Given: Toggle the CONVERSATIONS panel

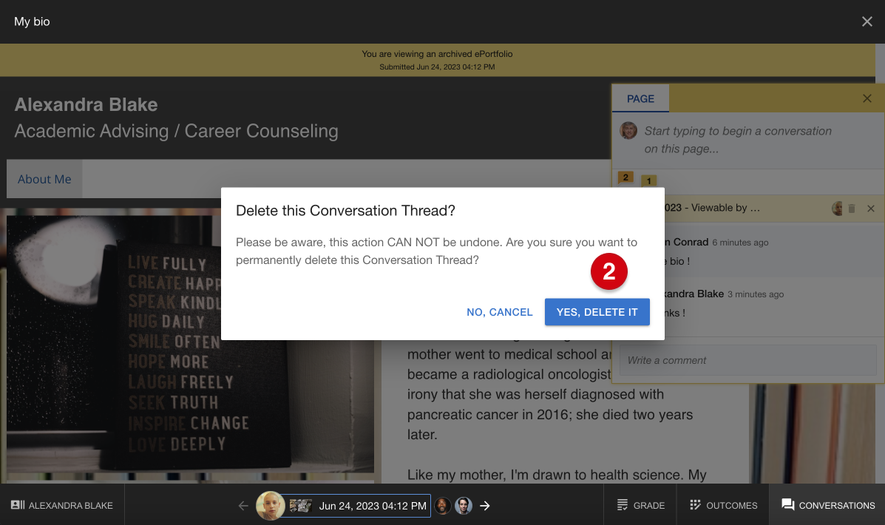Looking at the screenshot, I should point(827,505).
